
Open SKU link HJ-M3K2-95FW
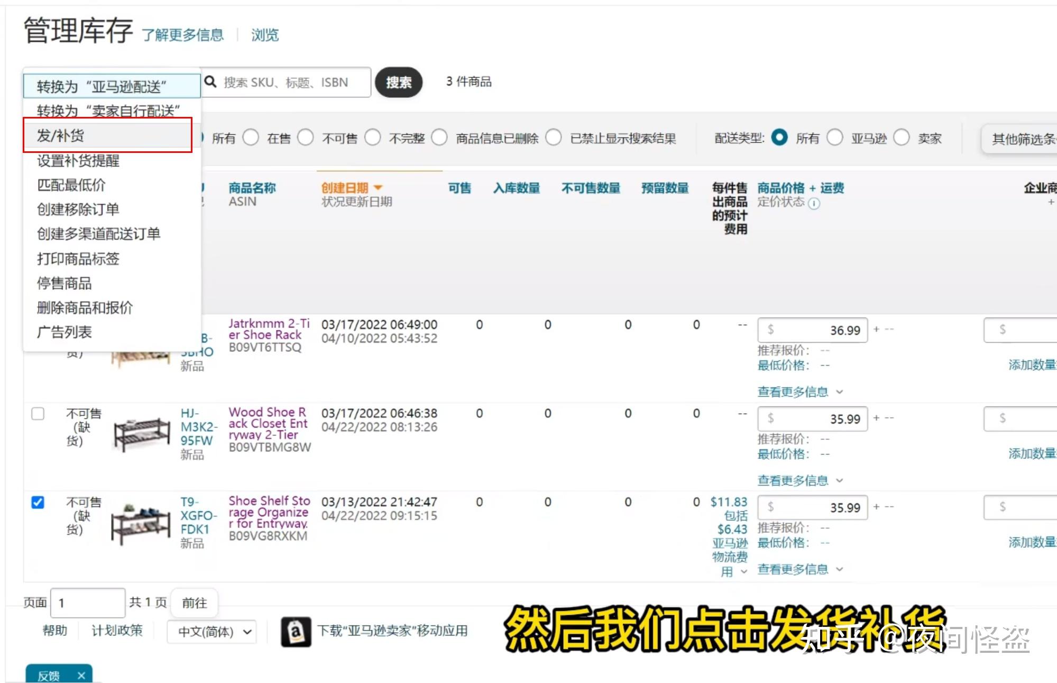pyautogui.click(x=198, y=427)
